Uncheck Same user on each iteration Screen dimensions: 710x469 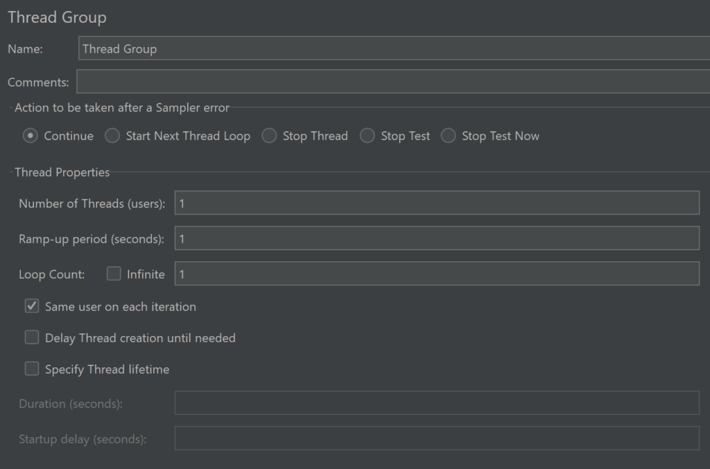(x=32, y=306)
